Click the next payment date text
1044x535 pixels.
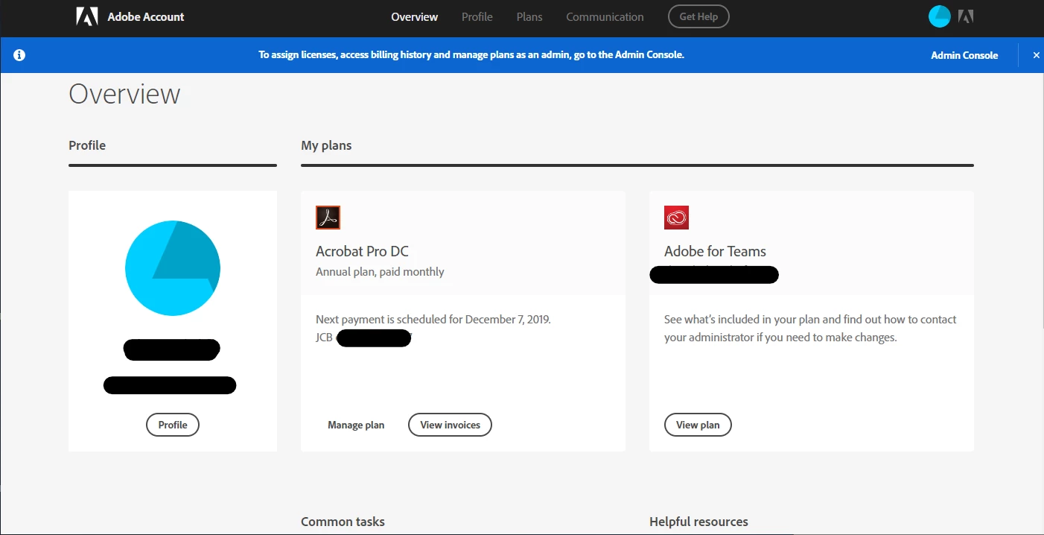click(x=433, y=319)
